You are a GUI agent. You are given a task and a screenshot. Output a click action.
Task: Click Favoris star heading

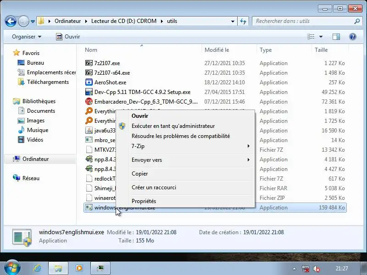(x=26, y=53)
